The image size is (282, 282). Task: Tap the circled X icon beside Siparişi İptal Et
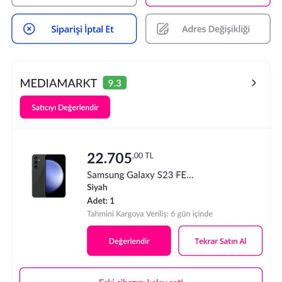[29, 29]
